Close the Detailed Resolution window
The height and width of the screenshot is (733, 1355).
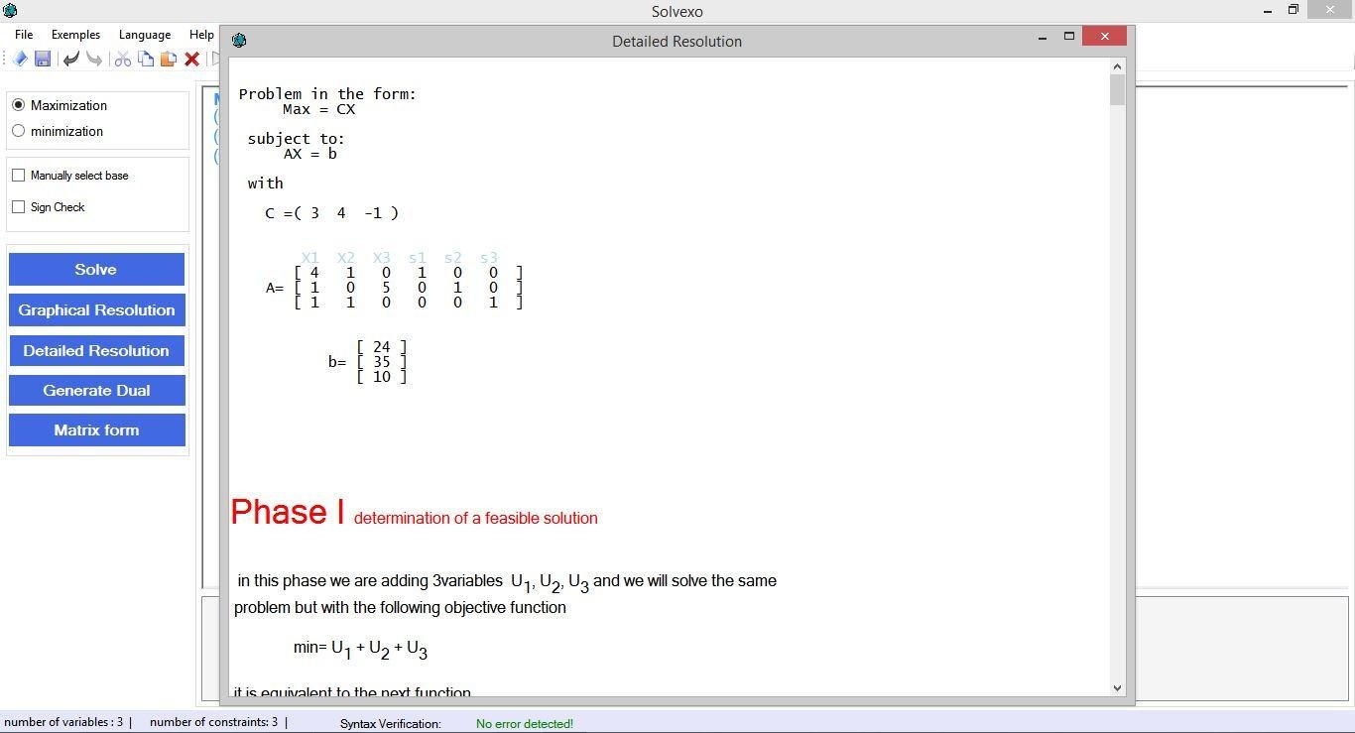pos(1104,37)
